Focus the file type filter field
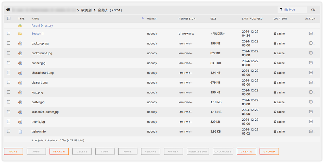The height and width of the screenshot is (163, 324). [x=294, y=10]
